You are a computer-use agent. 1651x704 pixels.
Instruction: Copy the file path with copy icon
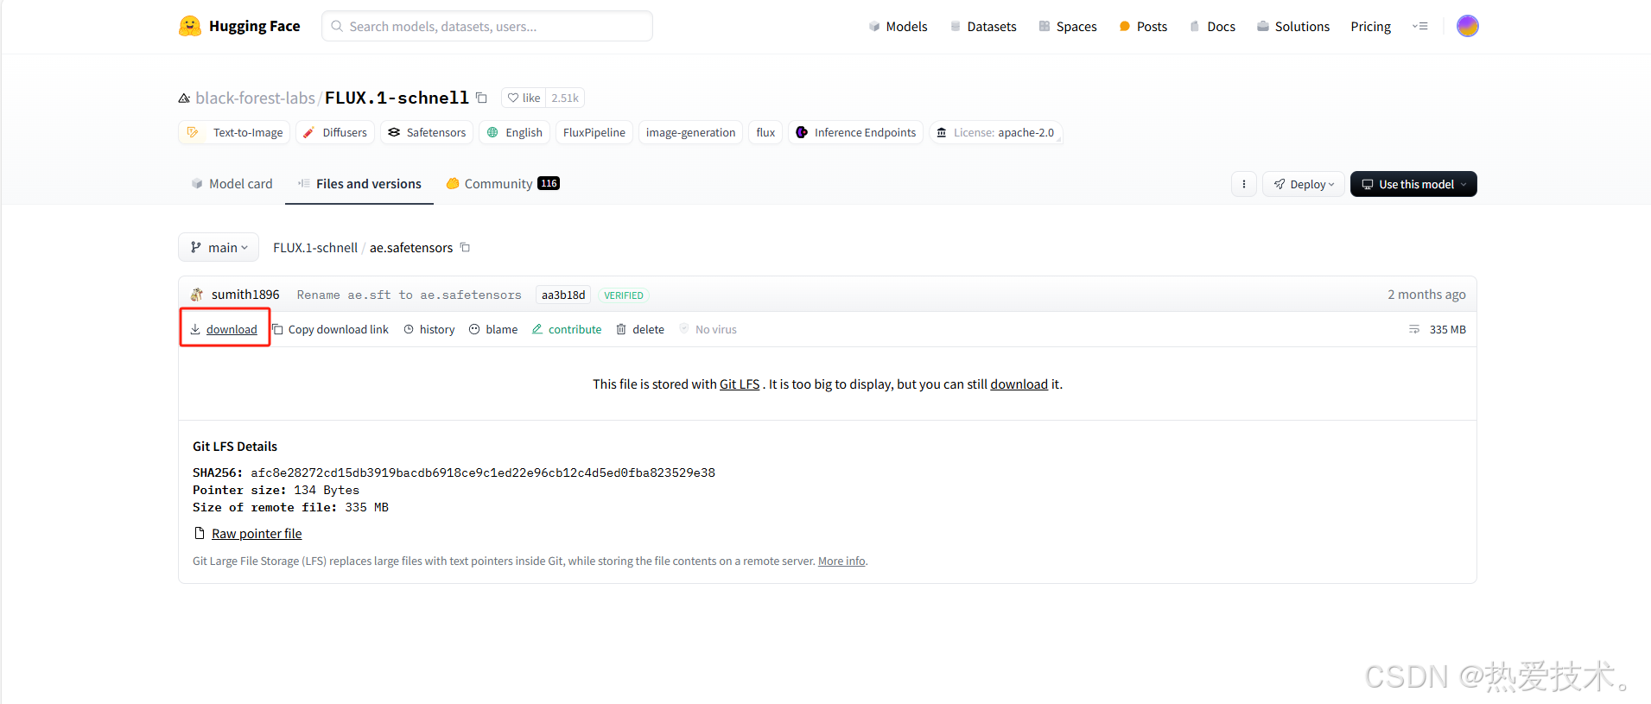coord(465,248)
